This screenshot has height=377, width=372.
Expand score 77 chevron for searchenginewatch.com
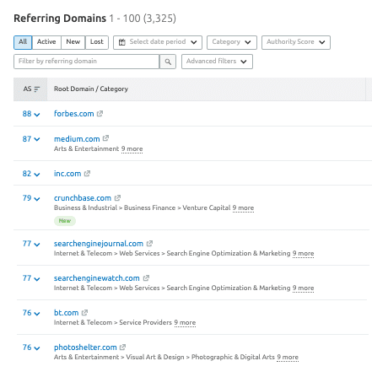(x=37, y=279)
